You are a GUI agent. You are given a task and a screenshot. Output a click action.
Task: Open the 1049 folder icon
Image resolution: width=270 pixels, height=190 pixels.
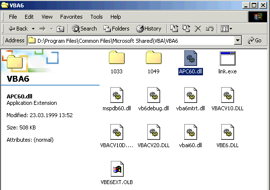click(154, 58)
